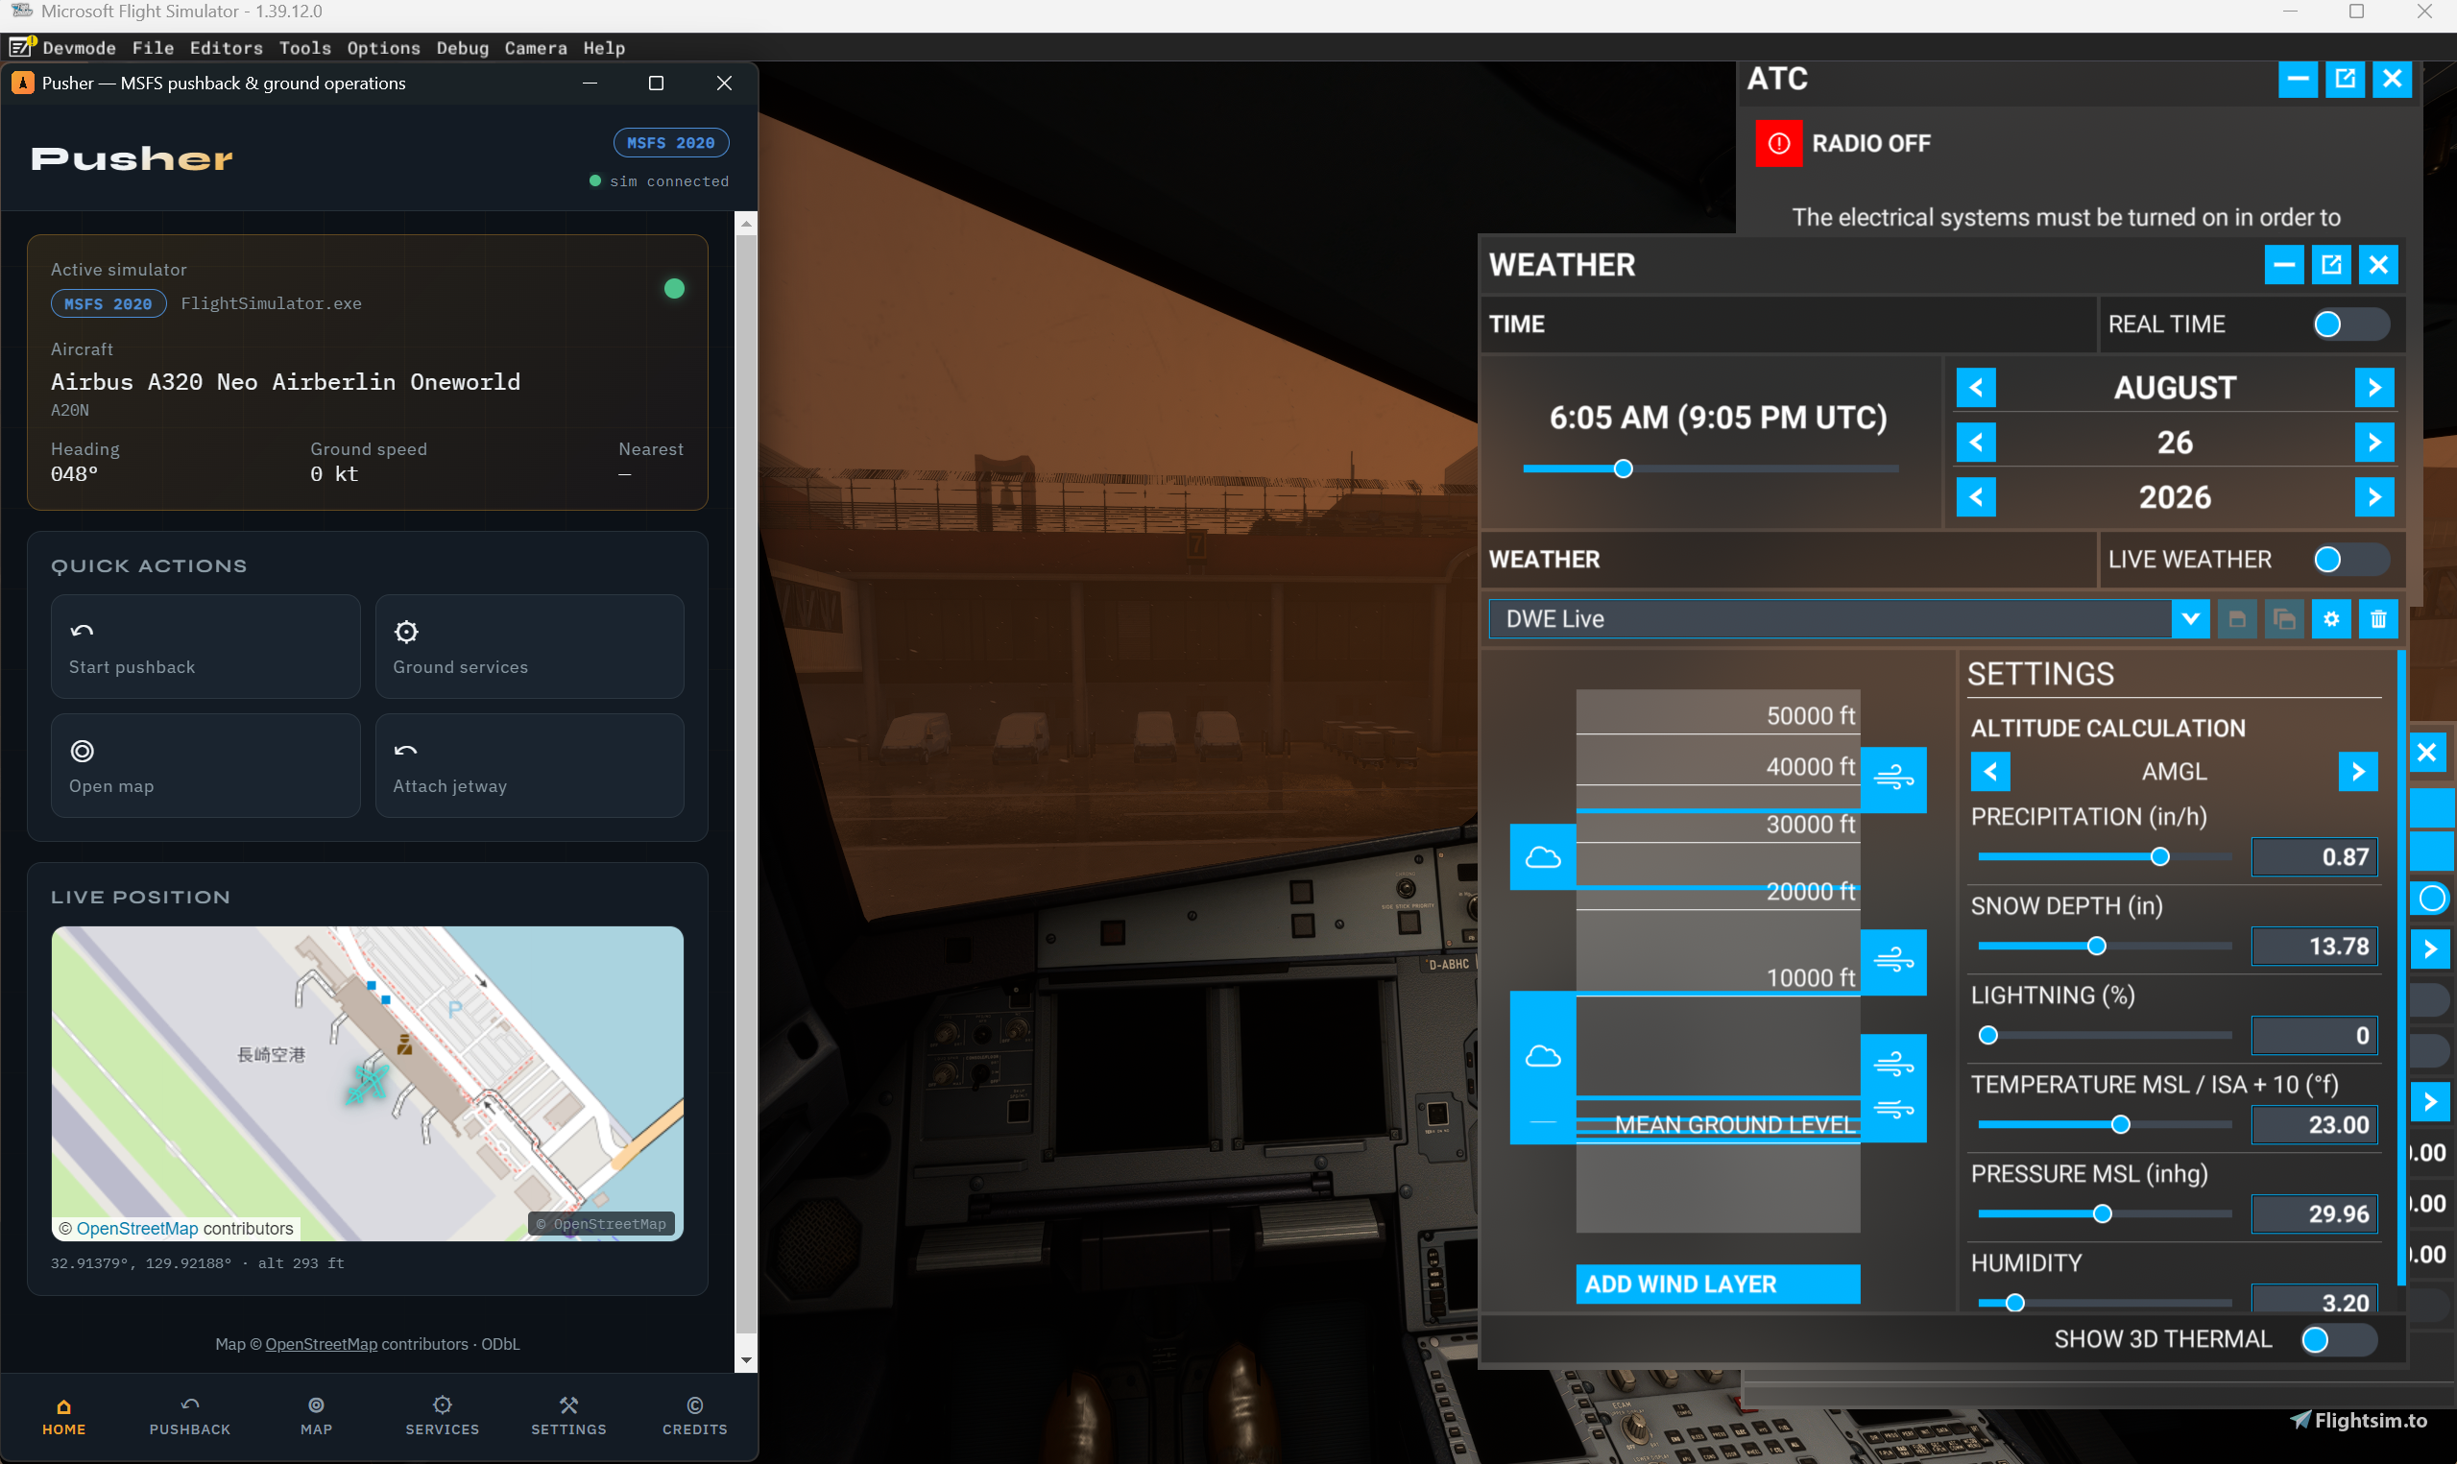The height and width of the screenshot is (1464, 2457).
Task: Select the wind layer icon at 40000 ft
Action: tap(1893, 780)
